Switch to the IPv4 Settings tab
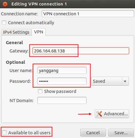Image resolution: width=135 pixels, height=138 pixels. point(16,32)
